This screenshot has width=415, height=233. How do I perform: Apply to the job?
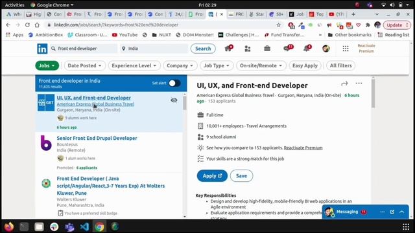[212, 176]
